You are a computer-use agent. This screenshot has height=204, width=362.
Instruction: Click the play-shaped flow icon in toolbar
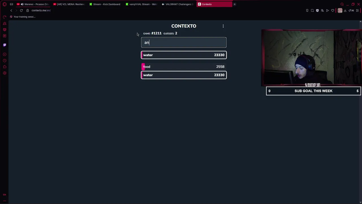[x=327, y=10]
